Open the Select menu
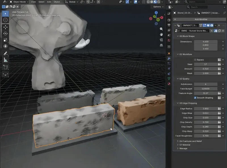Viewport: 227px width, 168px height. point(41,2)
